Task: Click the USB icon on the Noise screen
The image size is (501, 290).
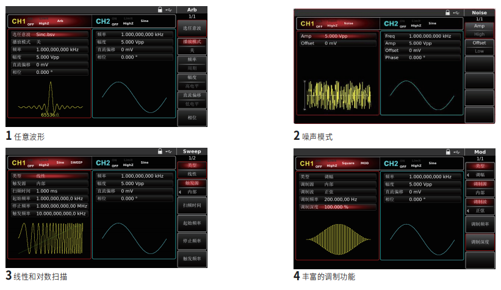Action: click(456, 13)
